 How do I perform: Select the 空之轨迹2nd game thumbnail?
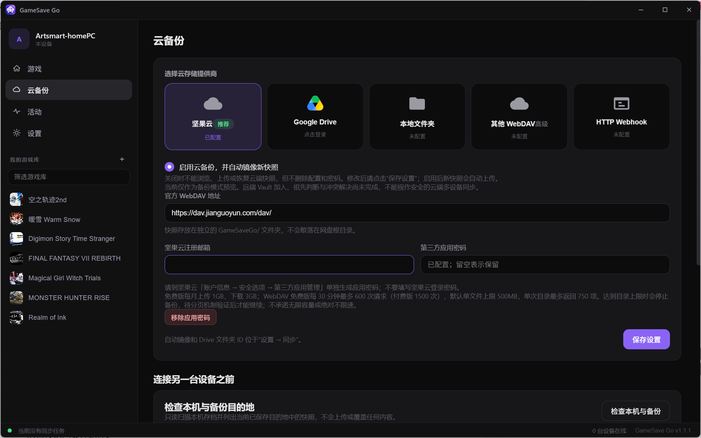tap(16, 200)
